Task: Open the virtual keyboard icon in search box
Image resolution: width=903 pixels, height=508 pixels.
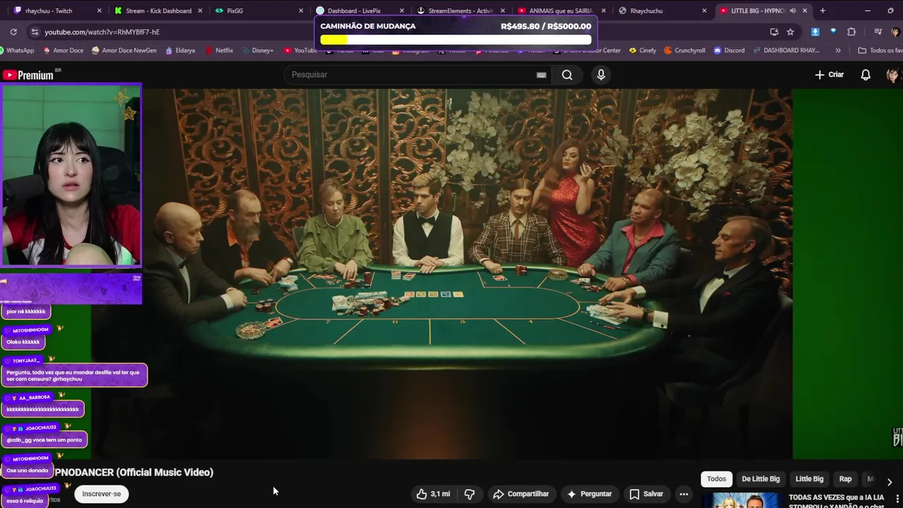Action: [541, 75]
